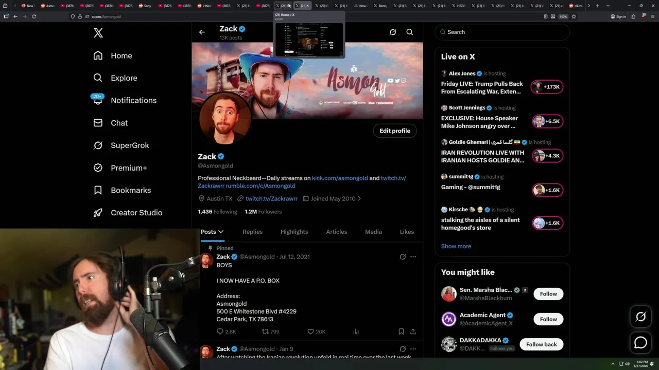This screenshot has width=659, height=370.
Task: Click Grok icon on Jan 9 post
Action: 403,349
